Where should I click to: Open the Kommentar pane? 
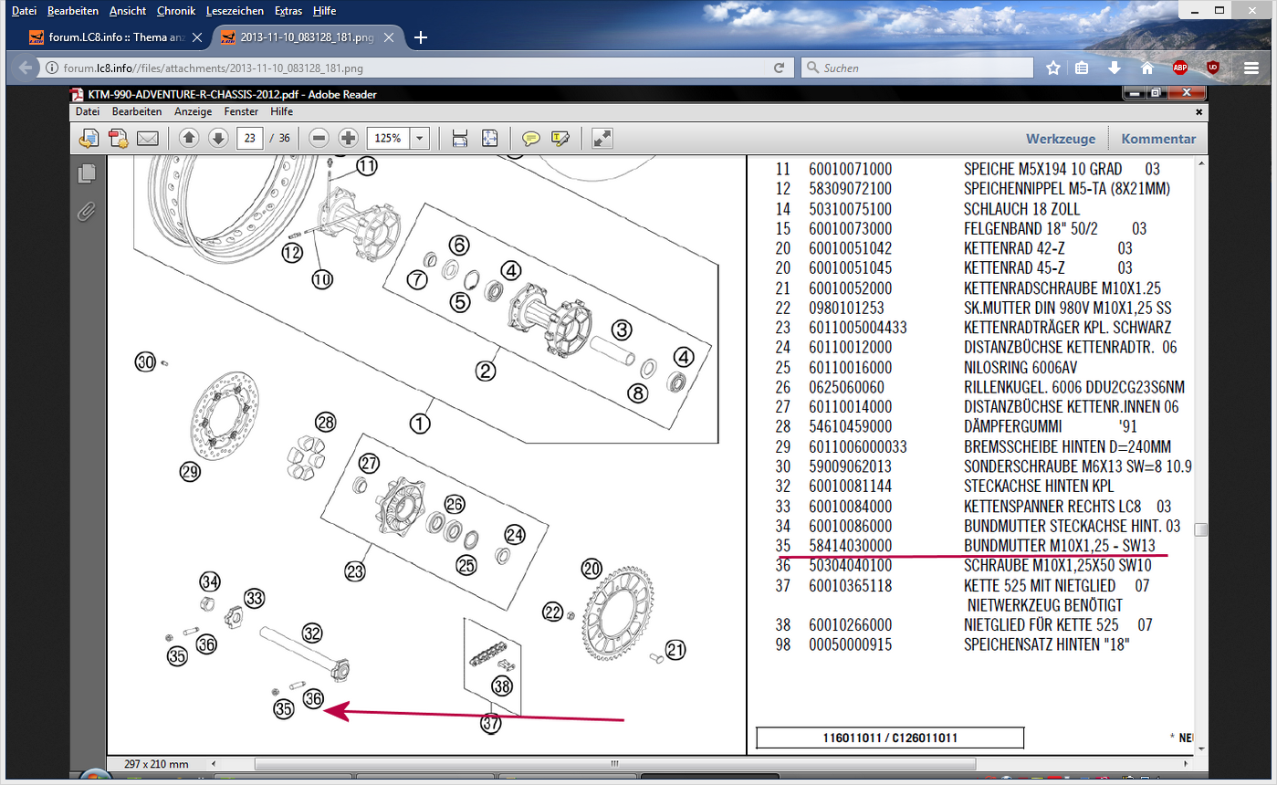(1158, 139)
